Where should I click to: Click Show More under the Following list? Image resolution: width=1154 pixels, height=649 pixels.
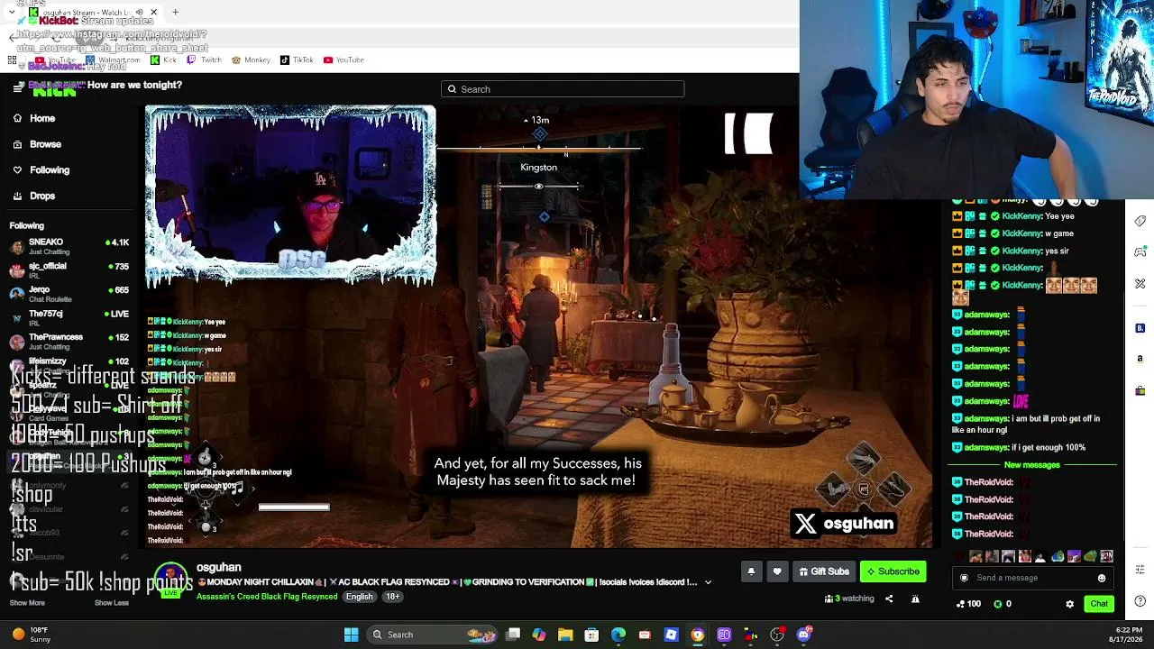click(x=27, y=603)
